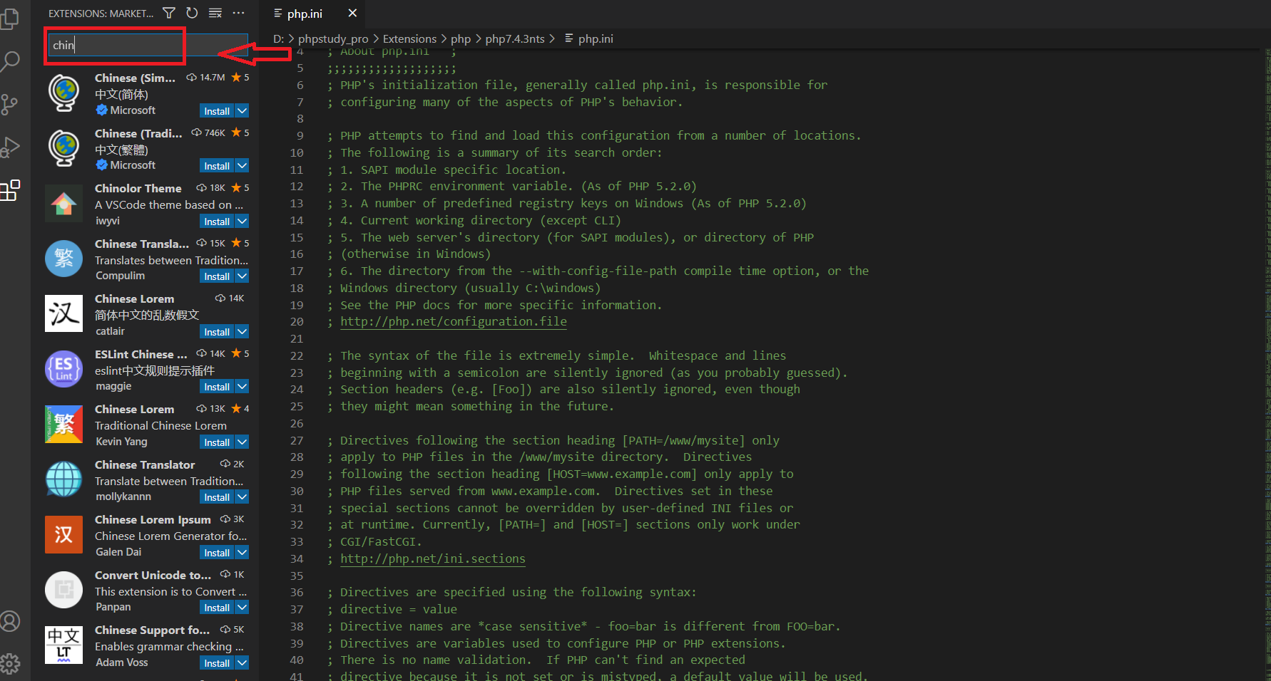Screen dimensions: 1271x681
Task: Clear the extension search results
Action: pos(214,12)
